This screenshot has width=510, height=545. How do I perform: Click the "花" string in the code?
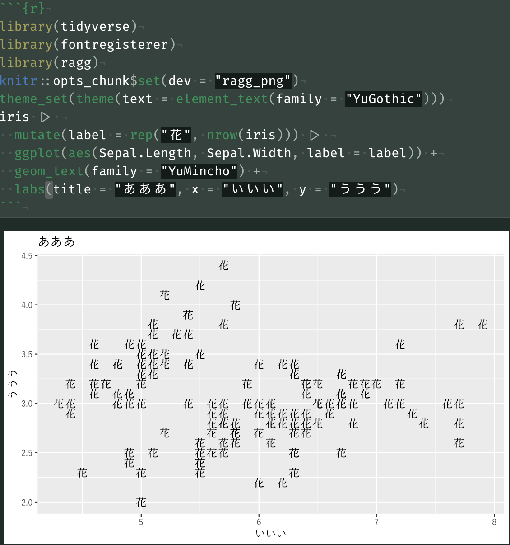[176, 135]
